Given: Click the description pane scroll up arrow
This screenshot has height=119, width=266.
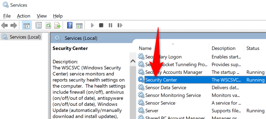Looking at the screenshot, I should pyautogui.click(x=133, y=61).
